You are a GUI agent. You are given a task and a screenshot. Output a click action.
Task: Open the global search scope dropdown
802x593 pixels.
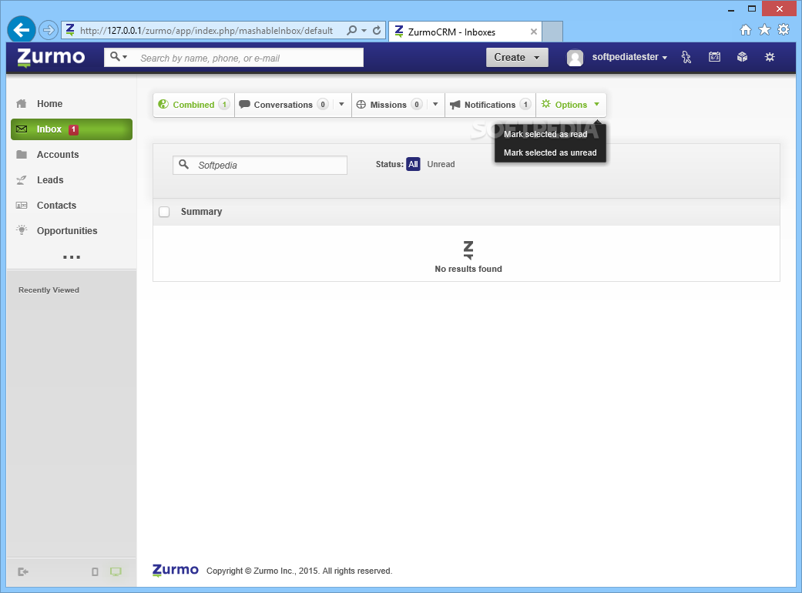(119, 57)
